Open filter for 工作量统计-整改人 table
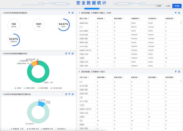The width and height of the screenshot is (183, 131). click(176, 13)
